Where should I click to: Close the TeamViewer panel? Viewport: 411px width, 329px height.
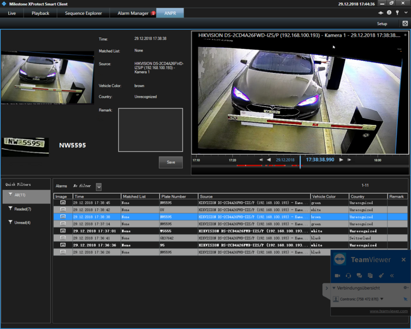point(403,259)
